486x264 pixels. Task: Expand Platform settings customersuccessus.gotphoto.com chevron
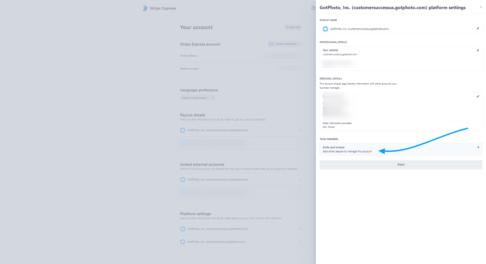click(300, 229)
